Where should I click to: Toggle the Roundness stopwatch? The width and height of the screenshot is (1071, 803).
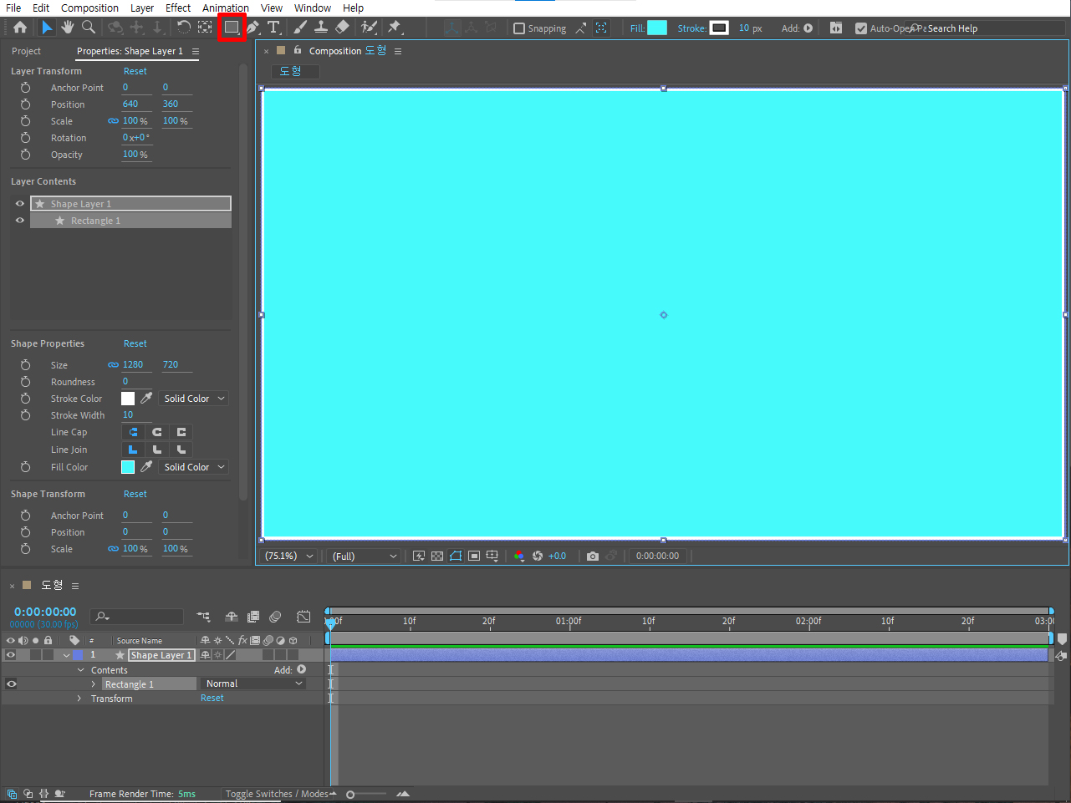click(25, 382)
